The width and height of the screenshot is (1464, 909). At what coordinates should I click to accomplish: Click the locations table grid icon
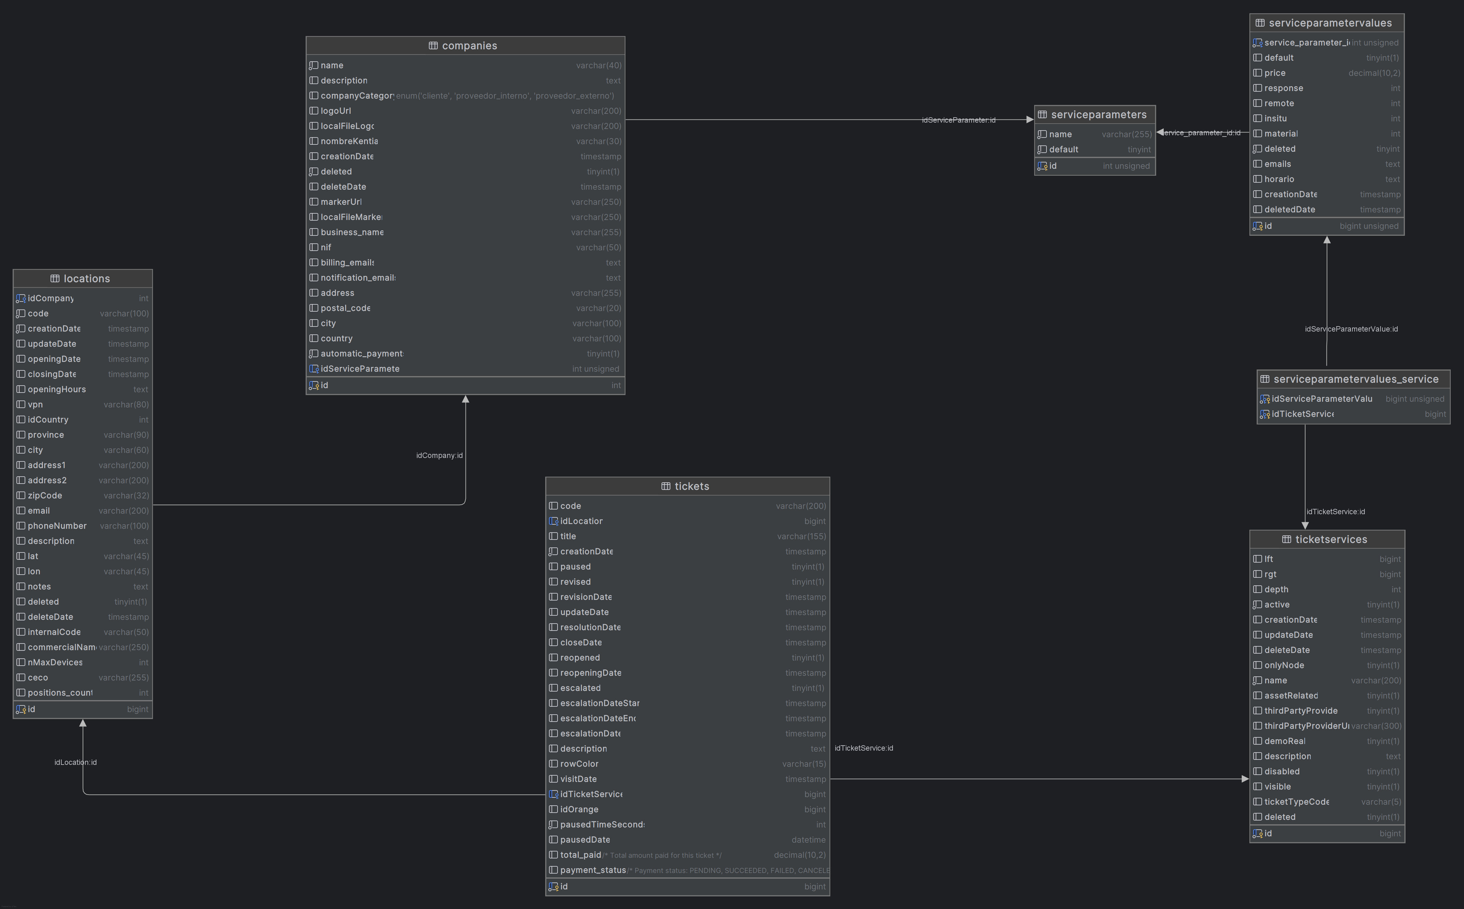click(55, 278)
